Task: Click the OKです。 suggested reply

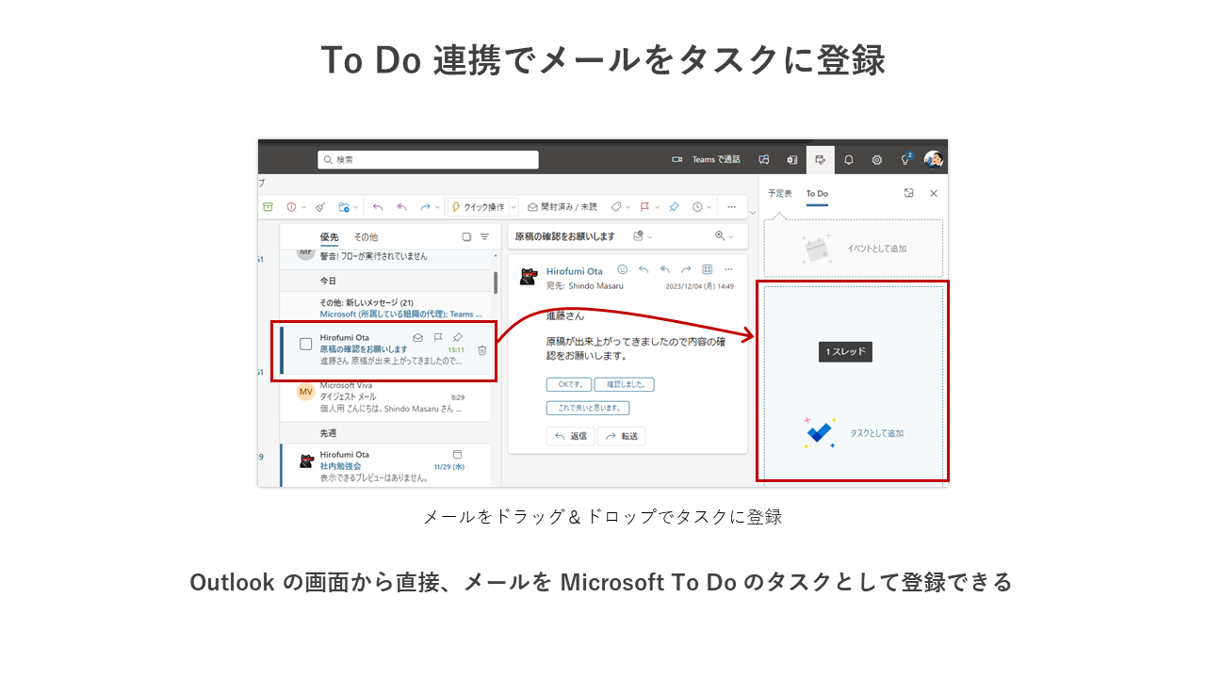Action: tap(569, 384)
